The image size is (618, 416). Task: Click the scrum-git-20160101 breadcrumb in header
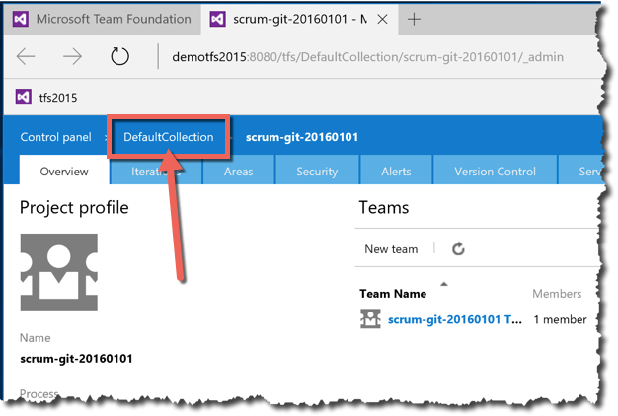pos(302,137)
